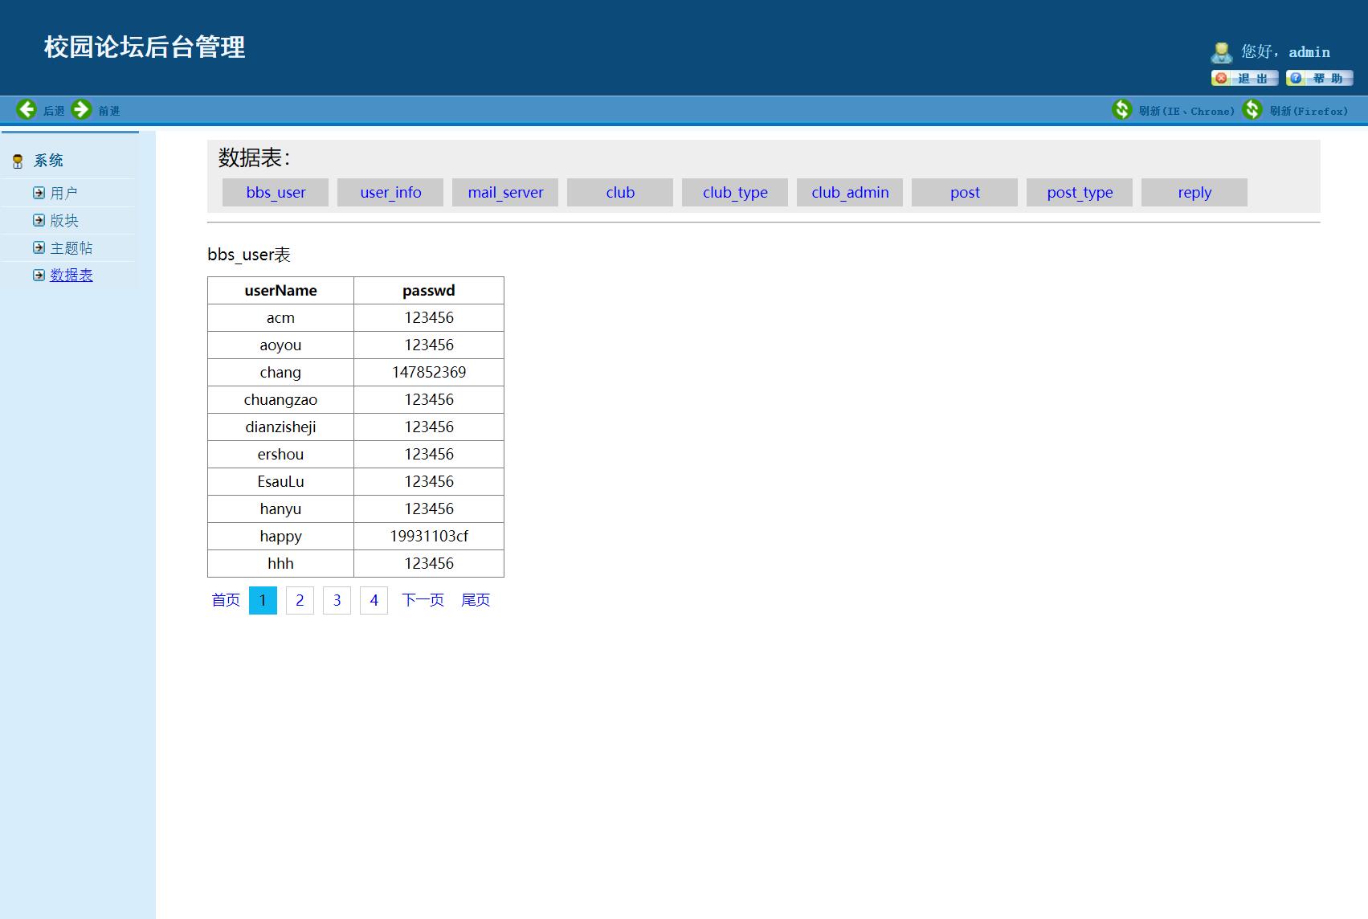Click the refresh icon for IE and Chrome
This screenshot has width=1368, height=919.
click(x=1121, y=109)
